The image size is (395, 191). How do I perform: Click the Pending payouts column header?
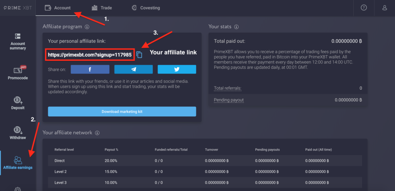pyautogui.click(x=267, y=149)
